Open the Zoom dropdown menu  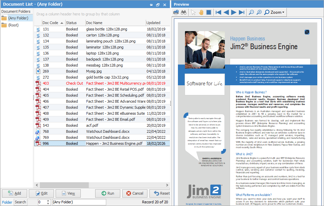coord(274,12)
